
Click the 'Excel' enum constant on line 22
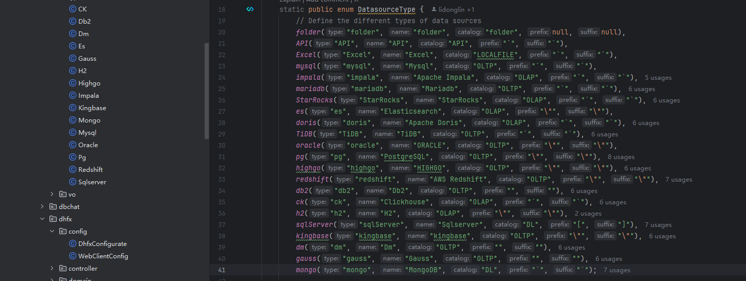306,55
